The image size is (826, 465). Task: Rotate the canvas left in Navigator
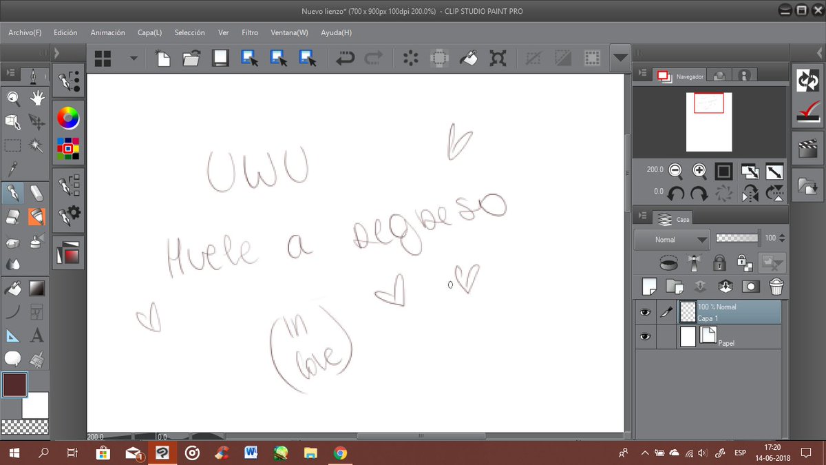tap(675, 194)
